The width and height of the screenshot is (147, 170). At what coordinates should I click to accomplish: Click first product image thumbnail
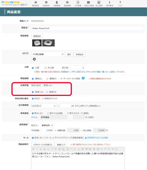pyautogui.click(x=37, y=43)
